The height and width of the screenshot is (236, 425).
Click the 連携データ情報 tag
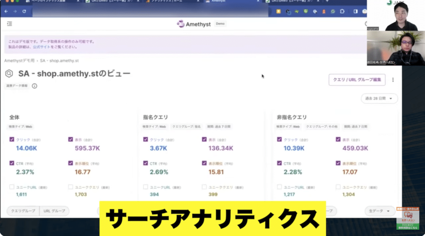(x=17, y=86)
